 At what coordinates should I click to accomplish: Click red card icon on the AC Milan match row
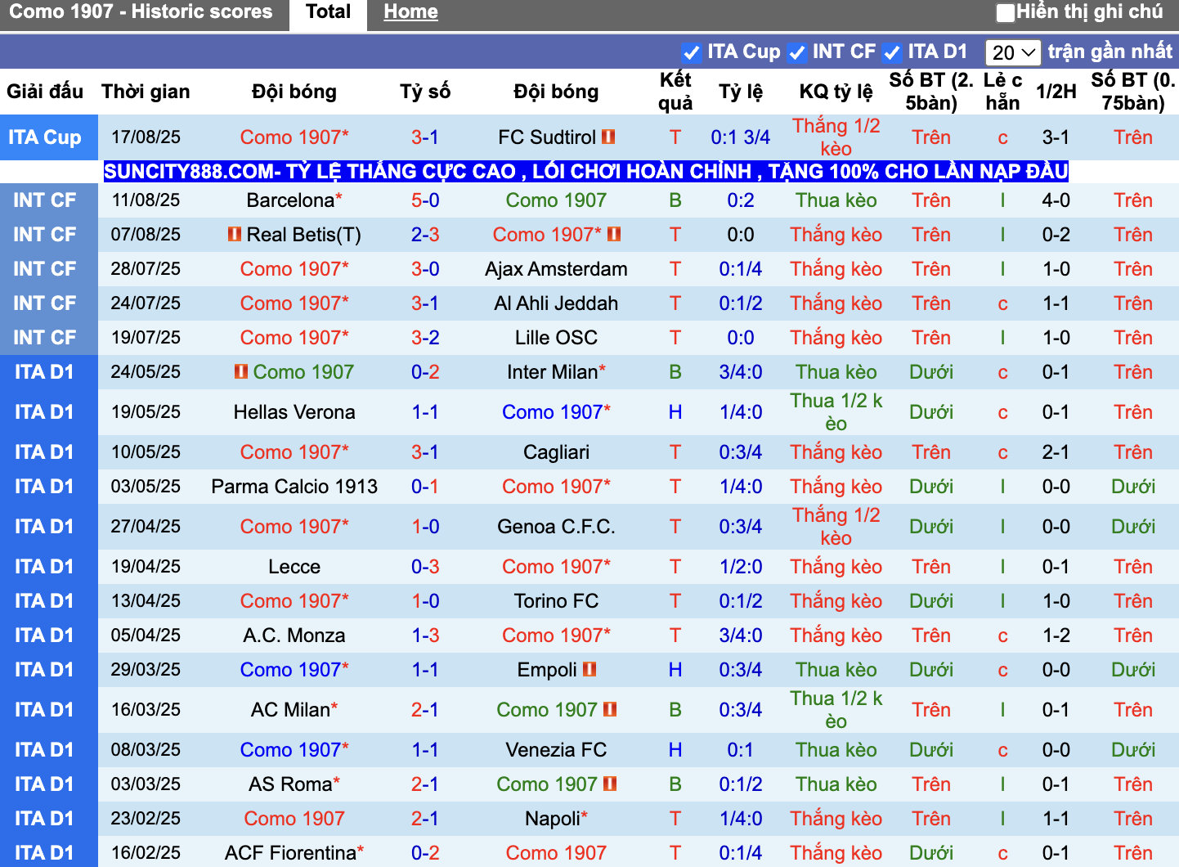click(610, 709)
